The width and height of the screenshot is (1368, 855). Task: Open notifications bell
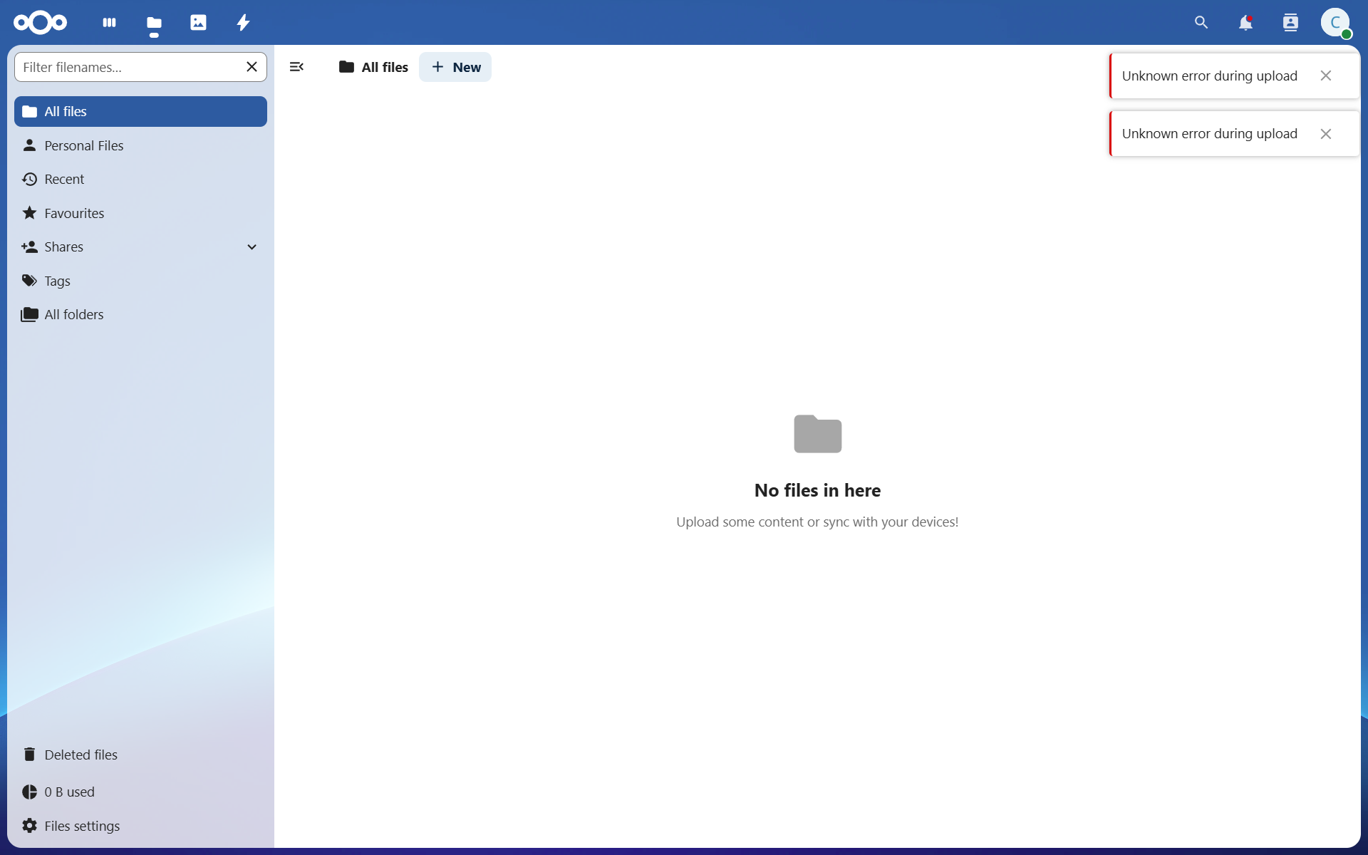click(1245, 23)
